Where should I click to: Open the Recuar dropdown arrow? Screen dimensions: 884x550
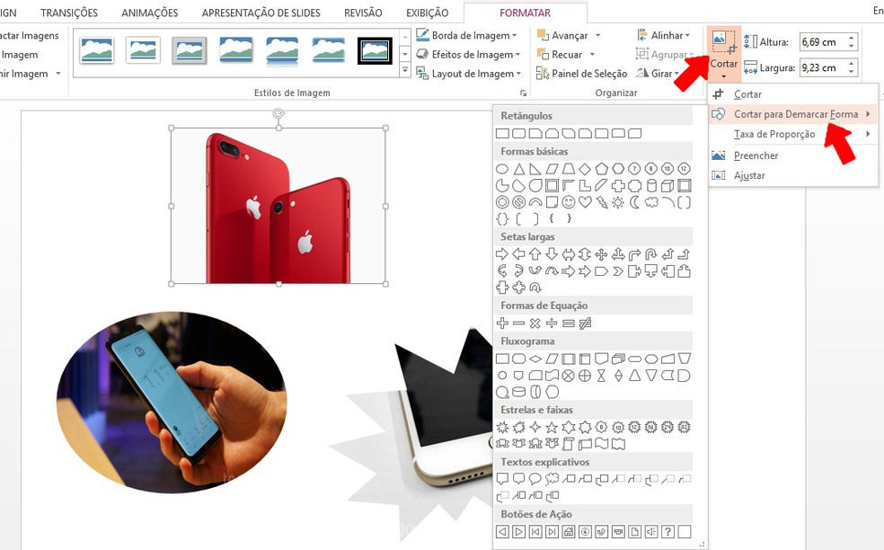tap(592, 55)
